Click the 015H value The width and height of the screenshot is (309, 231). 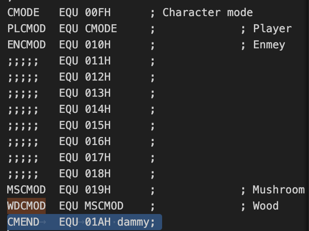point(98,125)
